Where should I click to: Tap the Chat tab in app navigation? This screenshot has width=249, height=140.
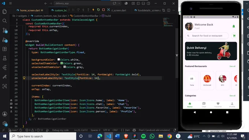click(204, 105)
